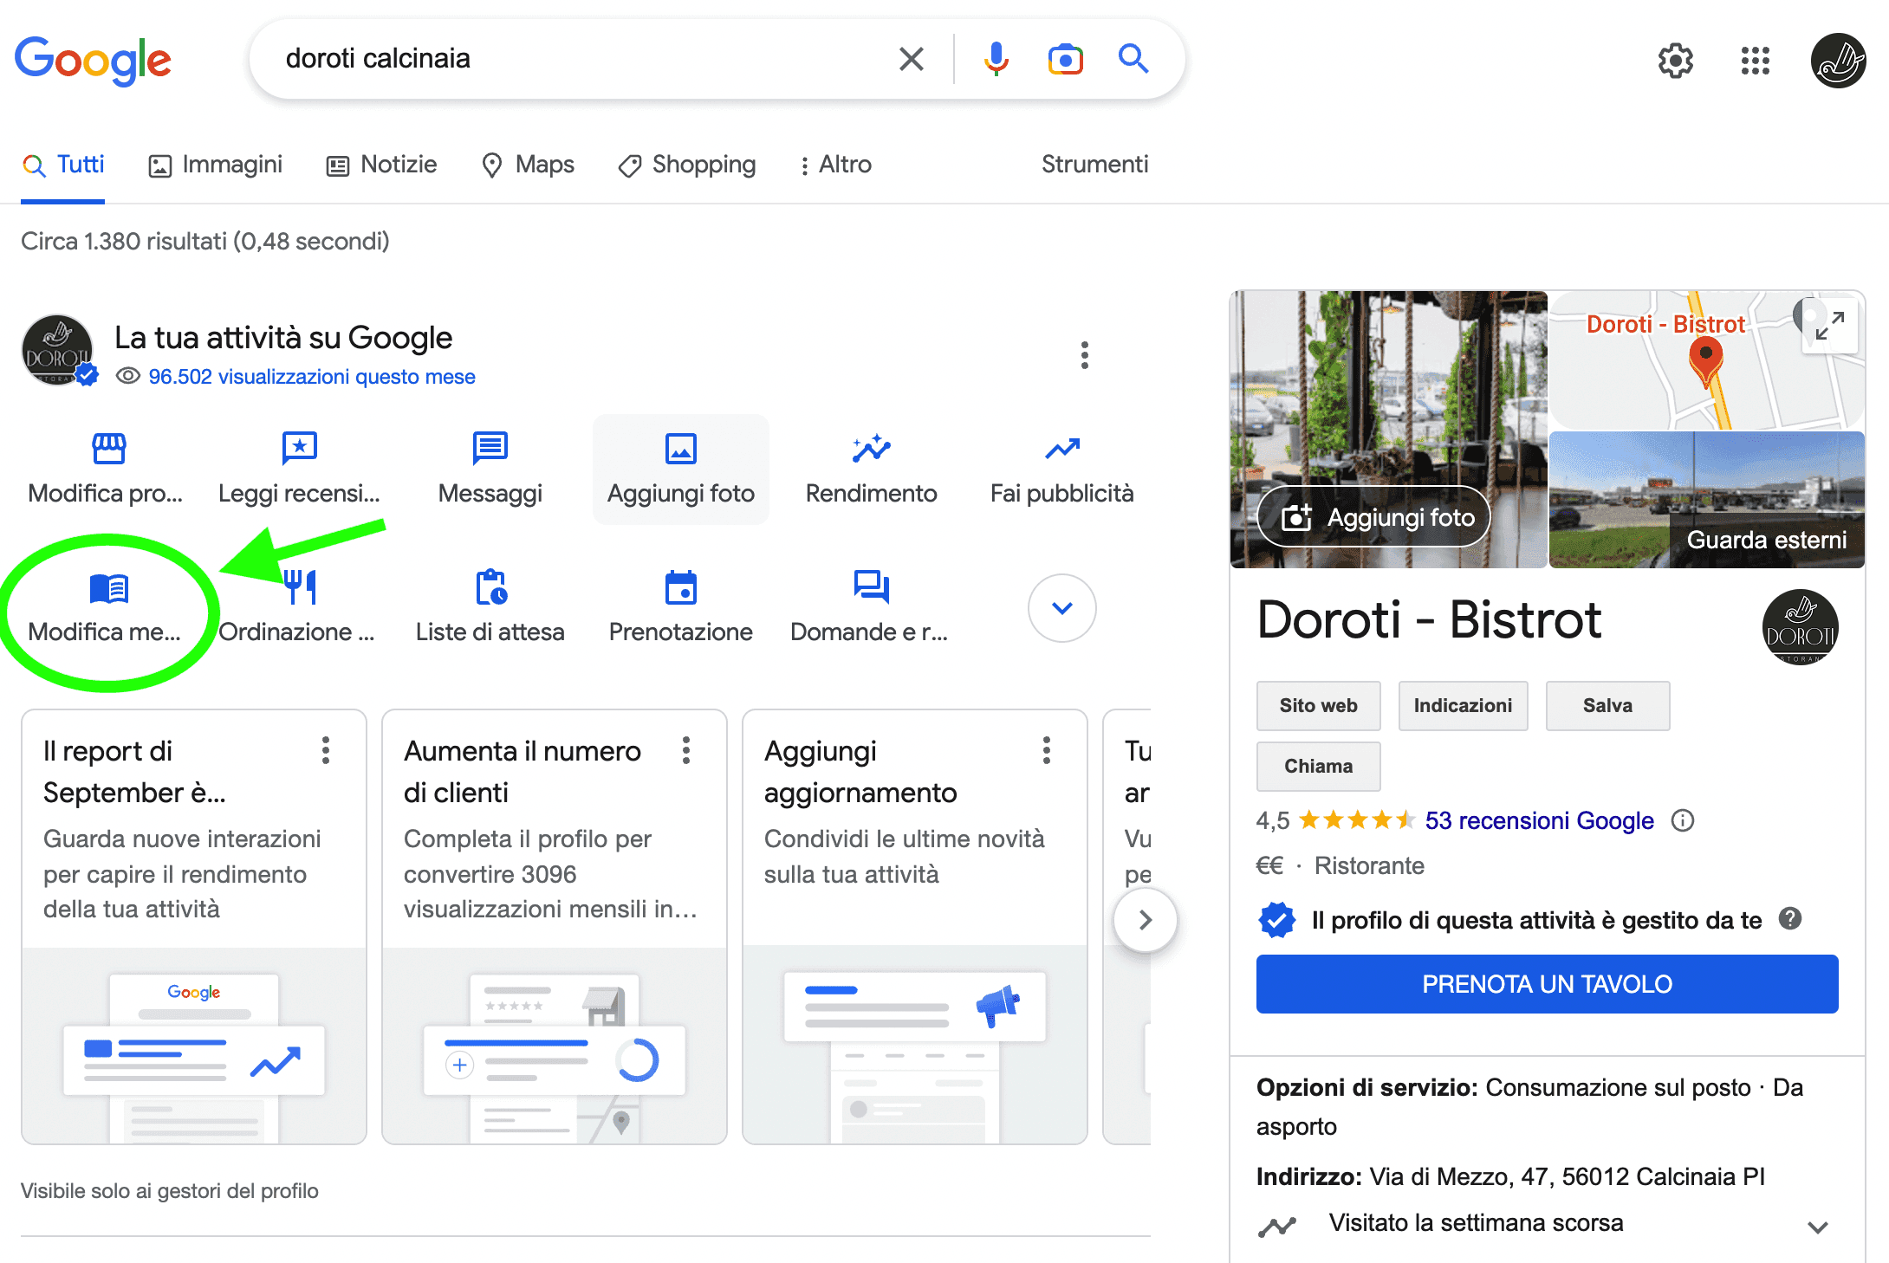Switch to the Maps tab
Screen dimensions: 1889x1263
tap(528, 165)
